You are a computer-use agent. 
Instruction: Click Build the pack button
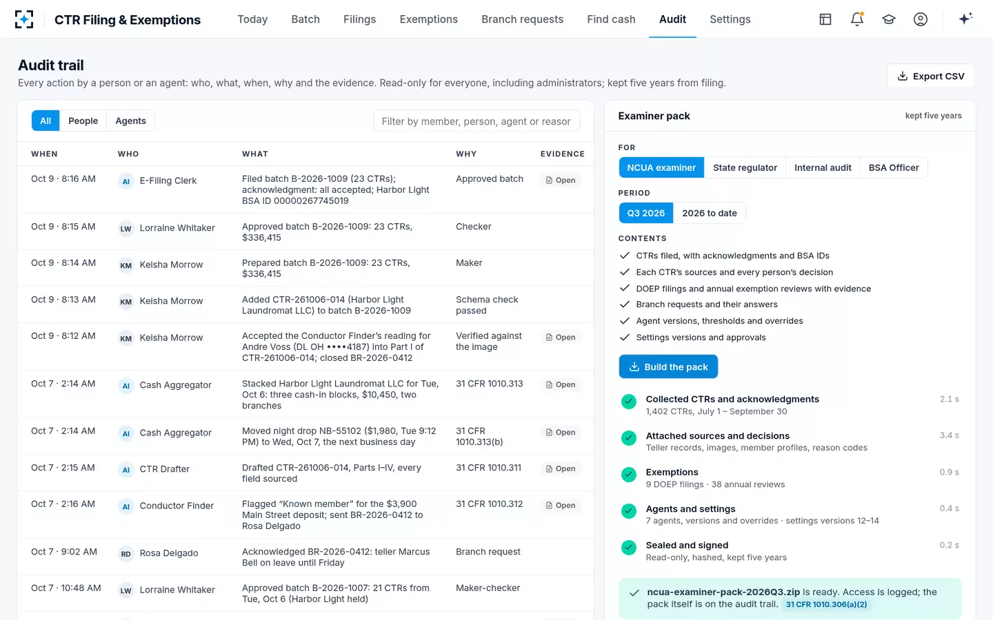[668, 366]
